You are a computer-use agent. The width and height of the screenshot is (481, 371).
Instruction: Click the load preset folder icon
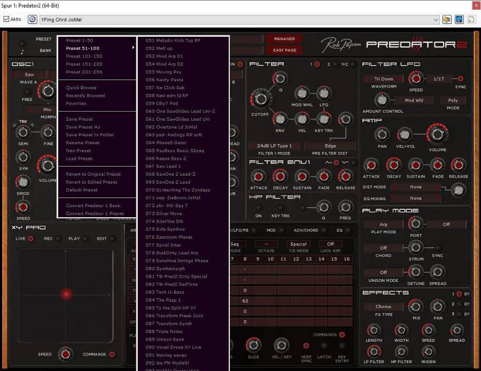click(447, 20)
